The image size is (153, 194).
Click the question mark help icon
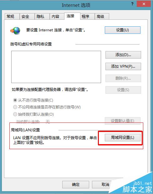[x=132, y=4]
